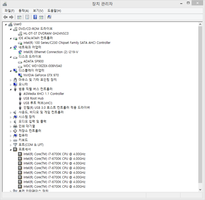Show or hide the console tree icon
The width and height of the screenshot is (205, 200).
(19, 17)
